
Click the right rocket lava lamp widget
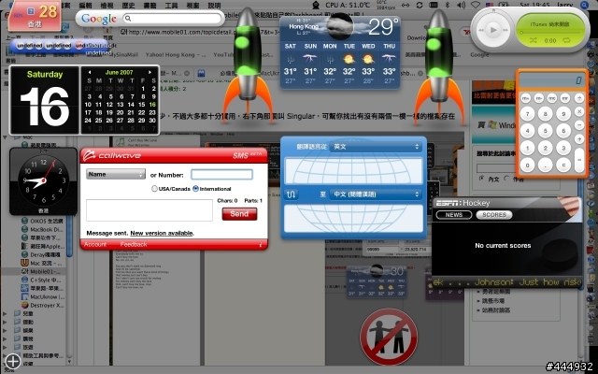[439, 66]
